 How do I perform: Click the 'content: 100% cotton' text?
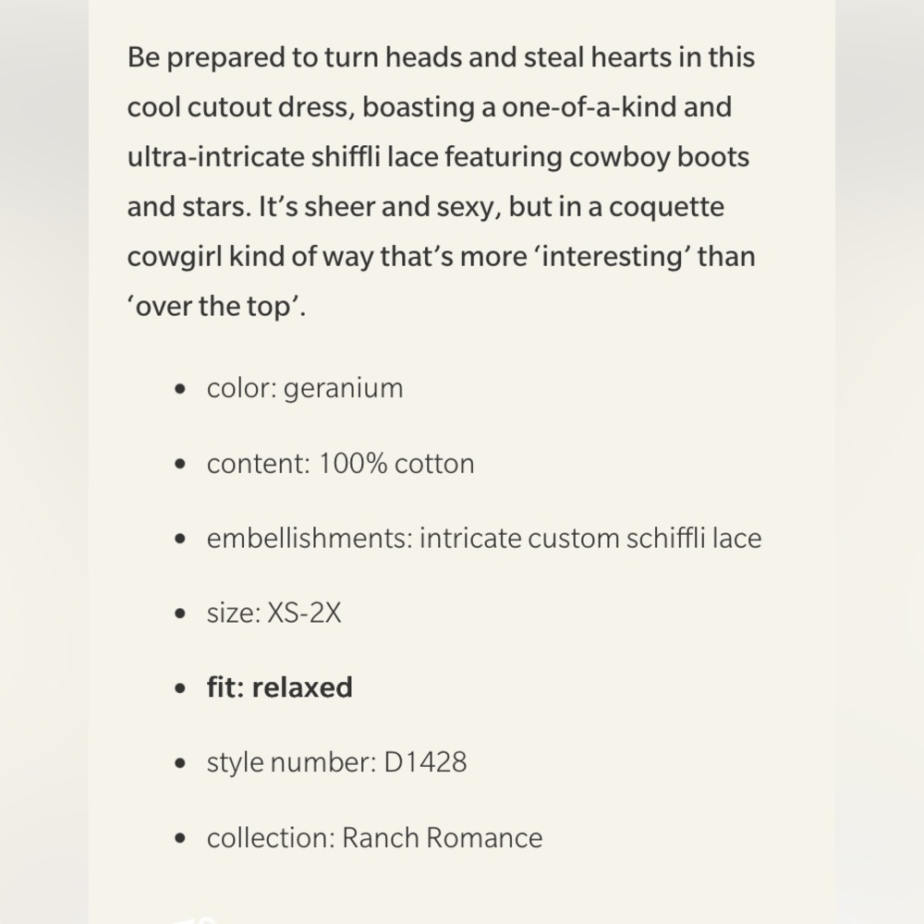[340, 464]
